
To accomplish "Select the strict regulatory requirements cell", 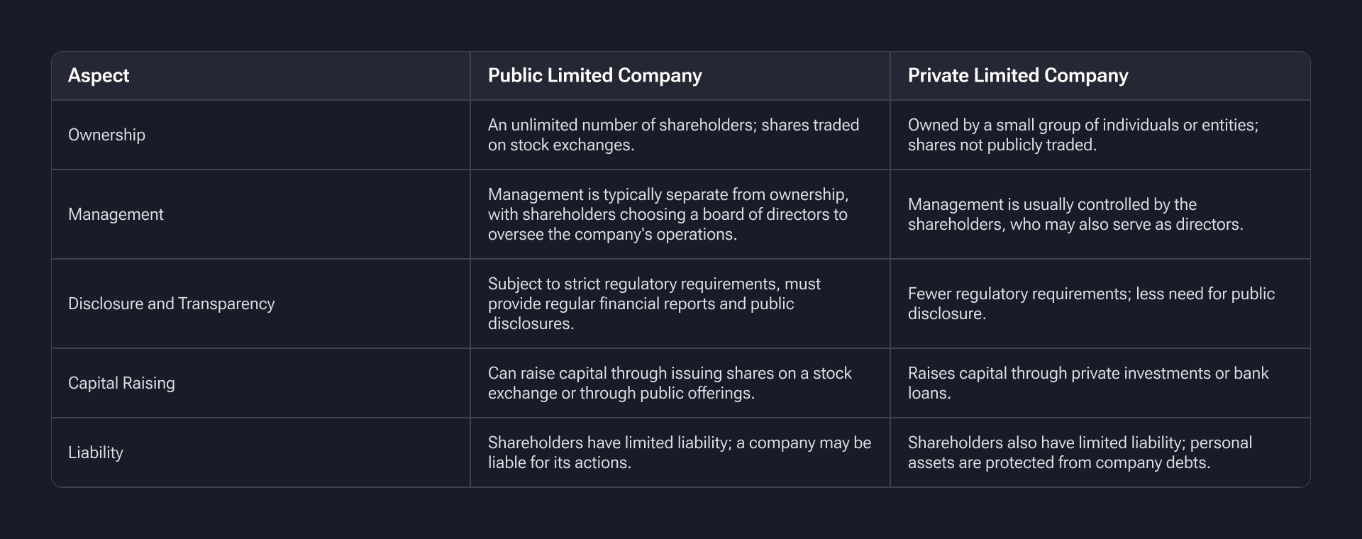I will 653,304.
